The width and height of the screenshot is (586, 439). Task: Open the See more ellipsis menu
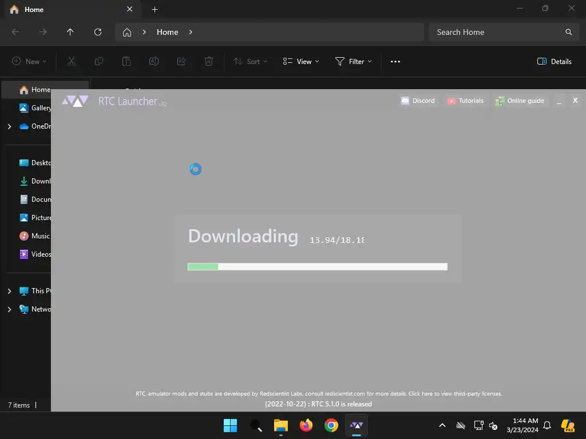pos(395,62)
